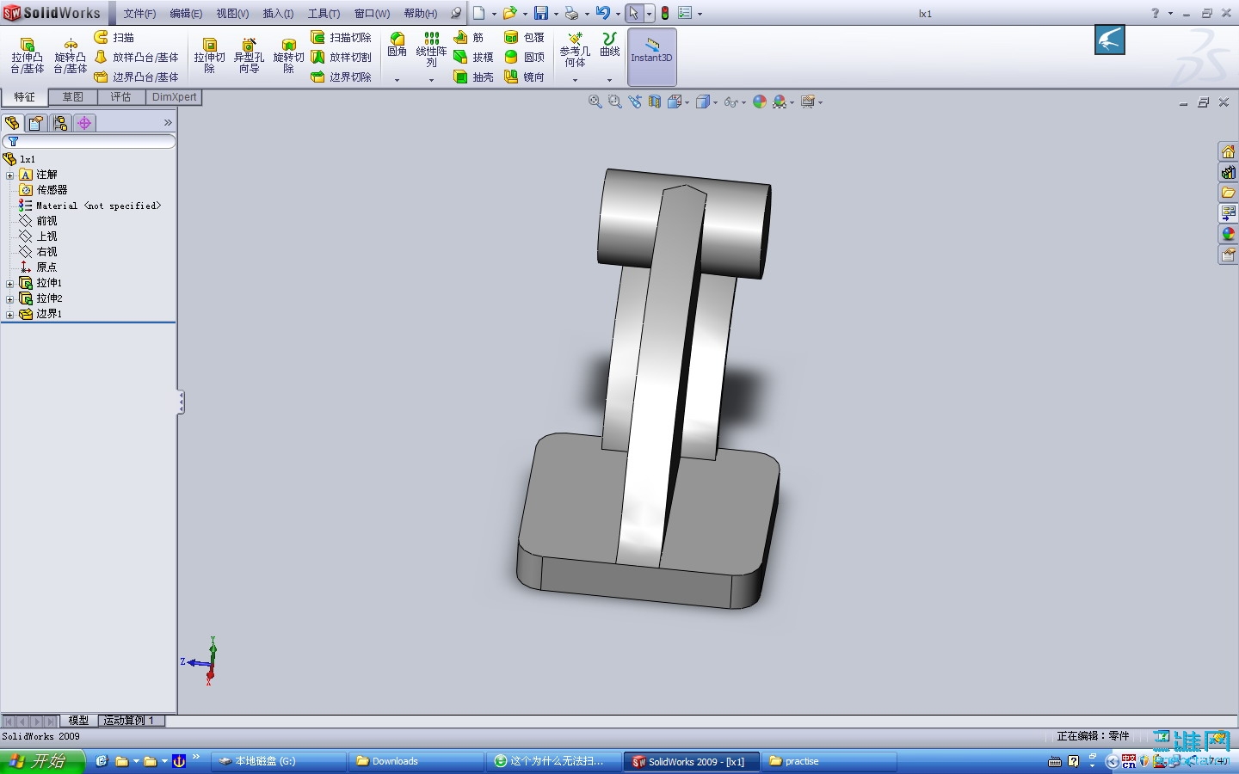Pick the 边界凸台/基体 boundary boss tool
1239x774 pixels.
click(136, 77)
